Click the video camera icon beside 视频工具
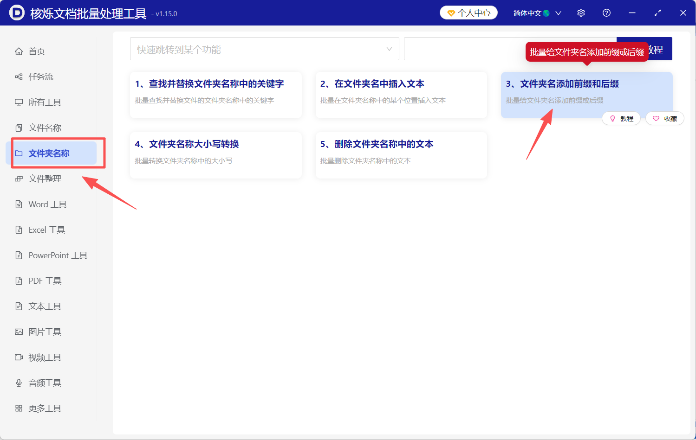This screenshot has width=696, height=440. pos(19,357)
